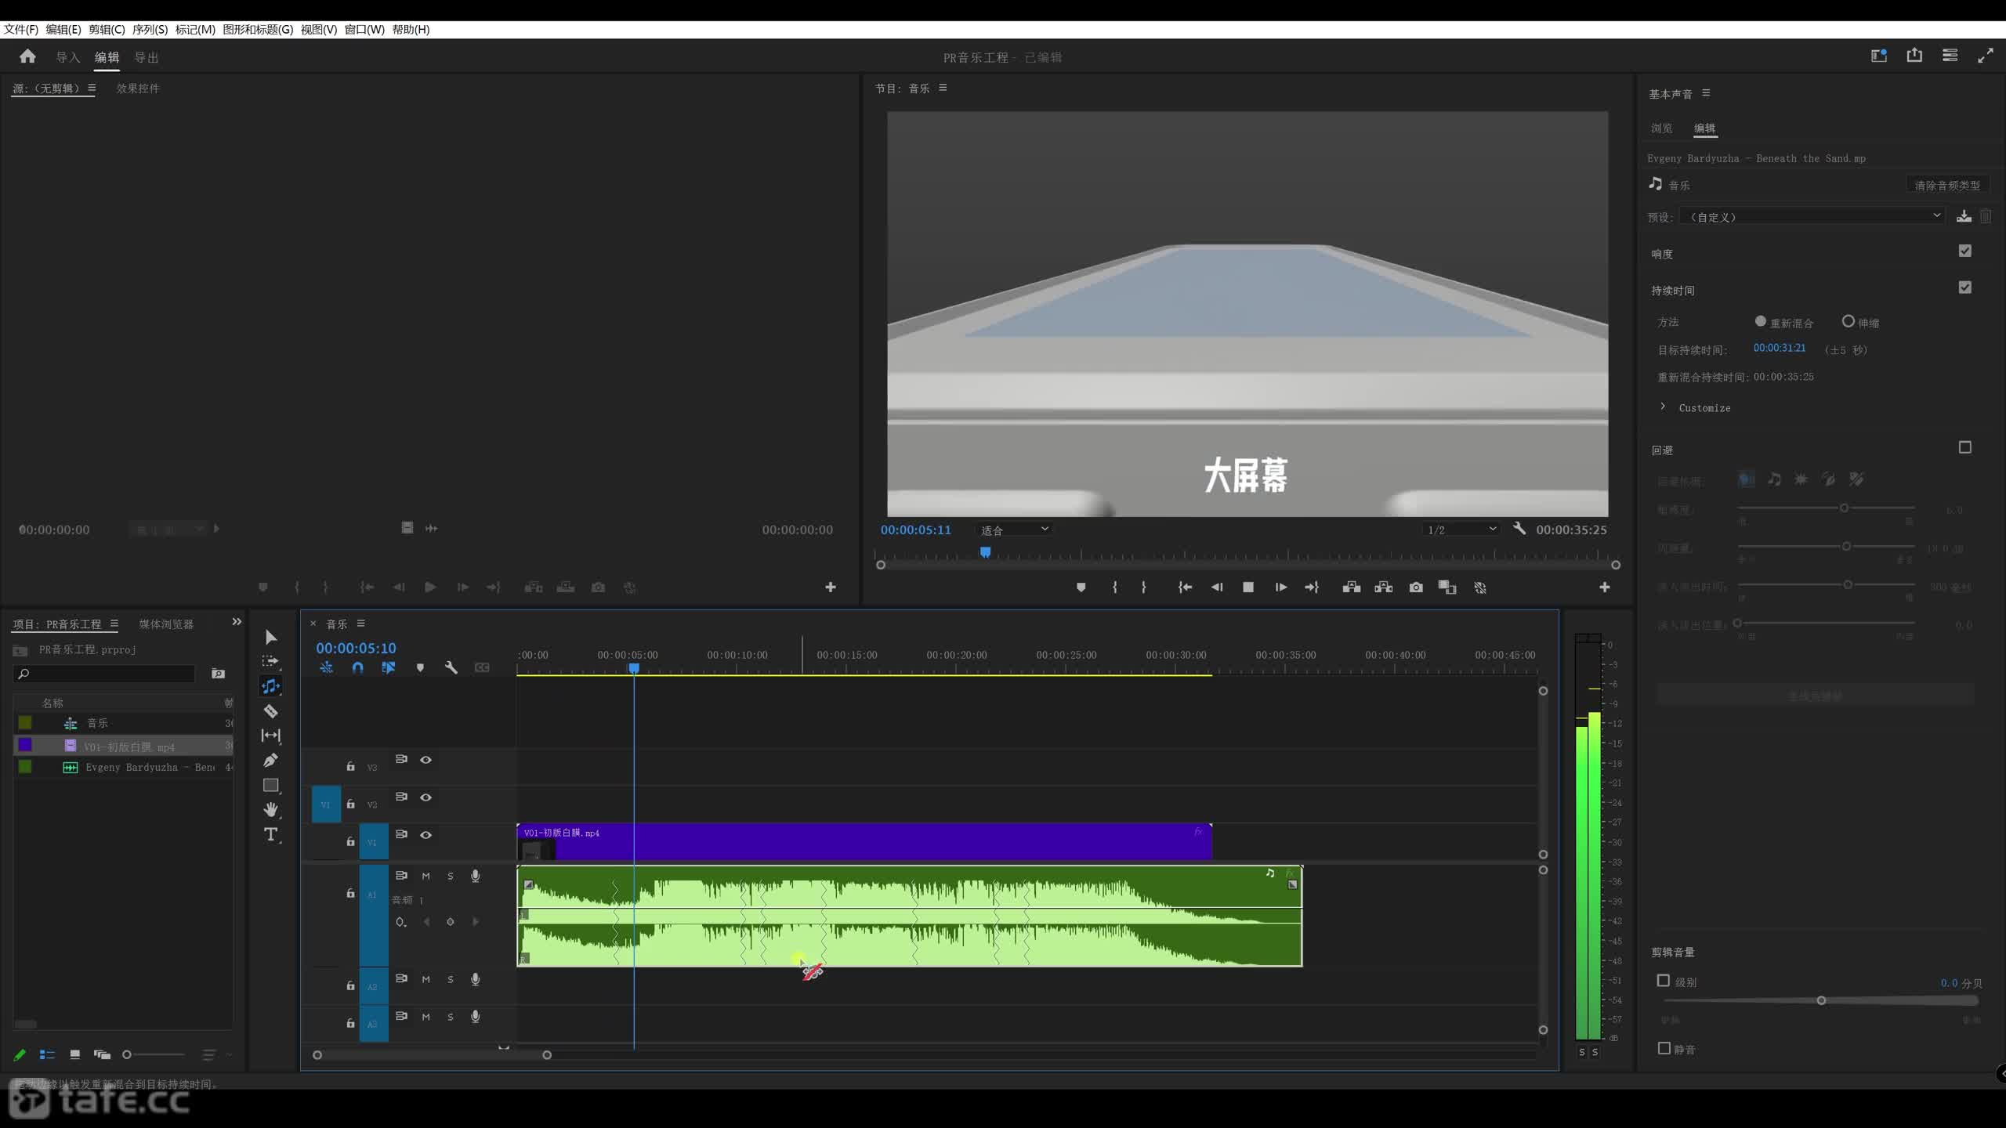2006x1128 pixels.
Task: Open the 1/2 playback resolution dropdown
Action: [x=1461, y=530]
